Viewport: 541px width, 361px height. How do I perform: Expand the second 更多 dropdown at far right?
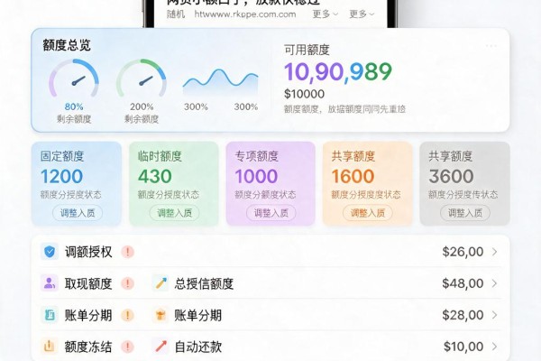[x=362, y=14]
